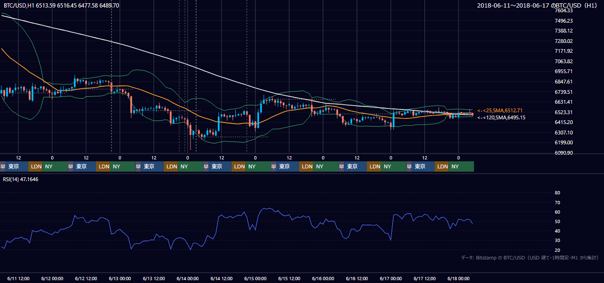The image size is (604, 283).
Task: Click the orange 25 SMA 6512.71 label
Action: [x=500, y=110]
